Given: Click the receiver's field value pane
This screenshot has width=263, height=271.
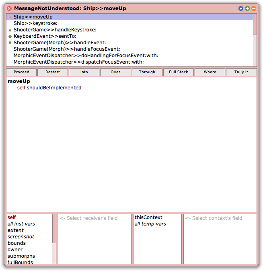Looking at the screenshot, I should (x=95, y=239).
